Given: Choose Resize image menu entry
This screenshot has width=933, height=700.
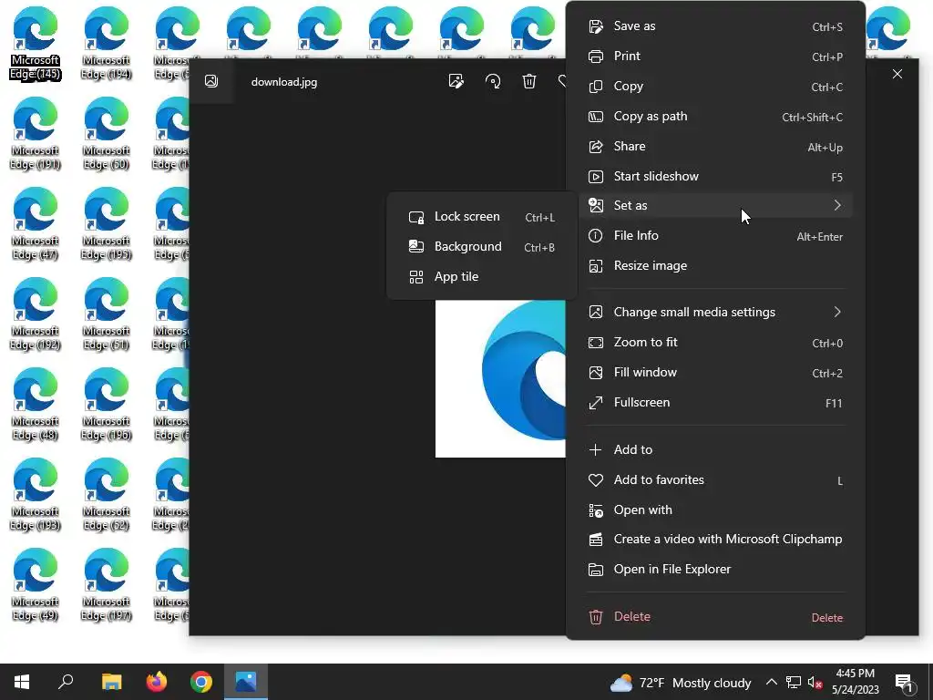Looking at the screenshot, I should [x=715, y=265].
